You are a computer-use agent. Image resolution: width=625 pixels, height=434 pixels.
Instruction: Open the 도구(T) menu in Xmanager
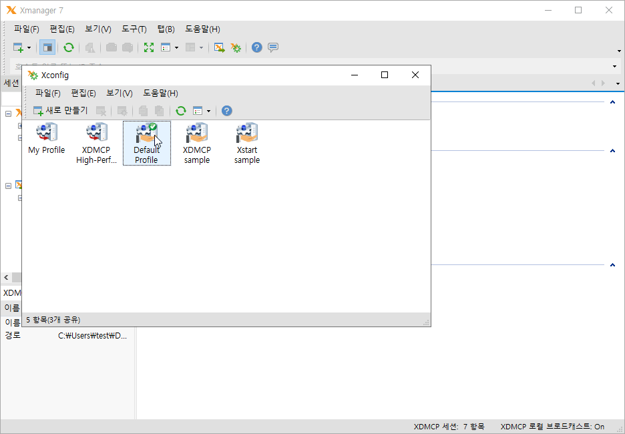click(134, 29)
